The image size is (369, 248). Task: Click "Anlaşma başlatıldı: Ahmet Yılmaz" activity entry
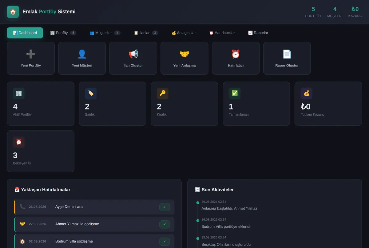229,208
